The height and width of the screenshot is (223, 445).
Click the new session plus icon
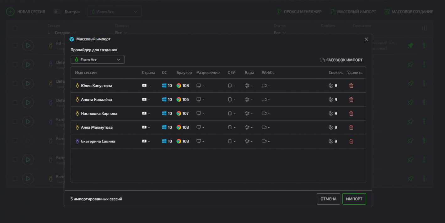tap(10, 12)
